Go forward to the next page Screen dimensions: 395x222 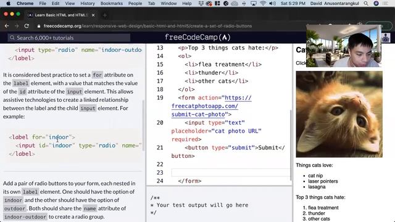tap(17, 26)
